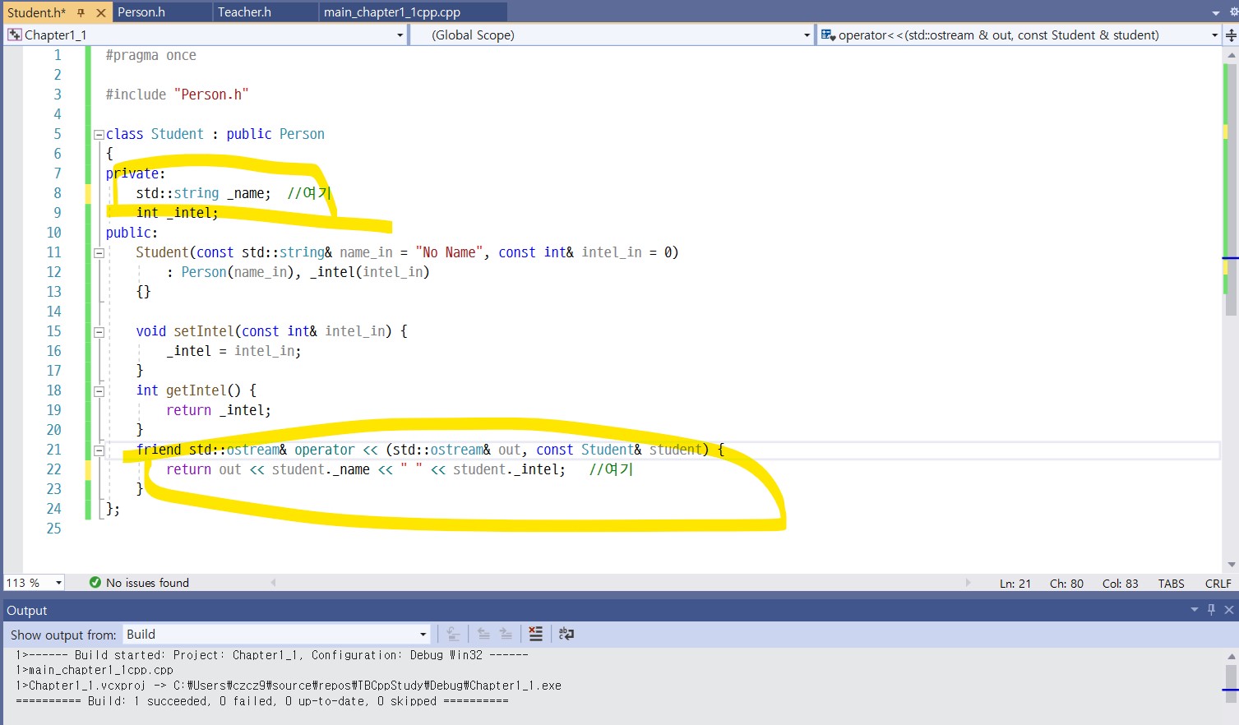Close the Output panel
The height and width of the screenshot is (725, 1239).
pos(1229,610)
